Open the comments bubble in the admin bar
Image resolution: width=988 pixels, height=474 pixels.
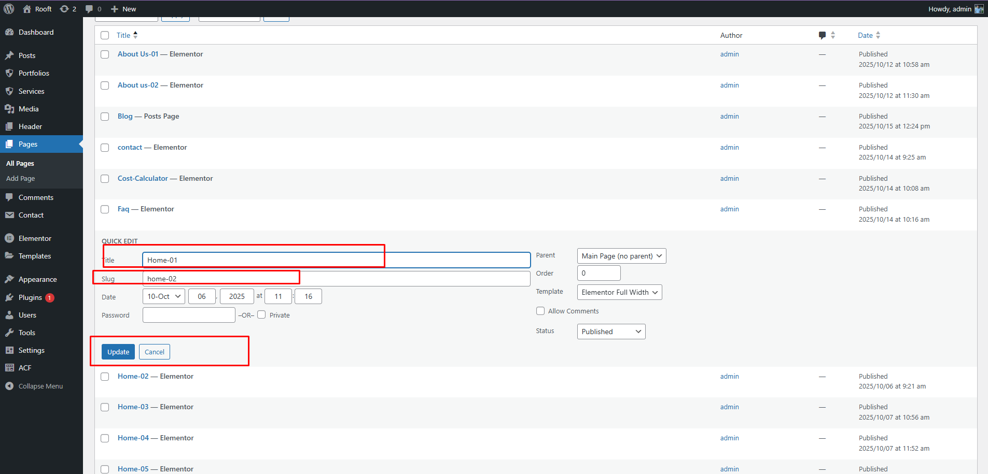[x=89, y=9]
